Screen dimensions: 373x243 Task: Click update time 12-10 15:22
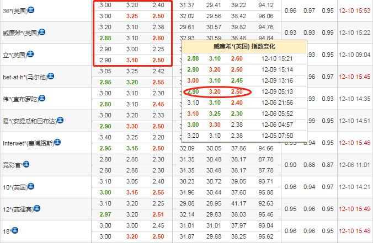tap(354, 33)
